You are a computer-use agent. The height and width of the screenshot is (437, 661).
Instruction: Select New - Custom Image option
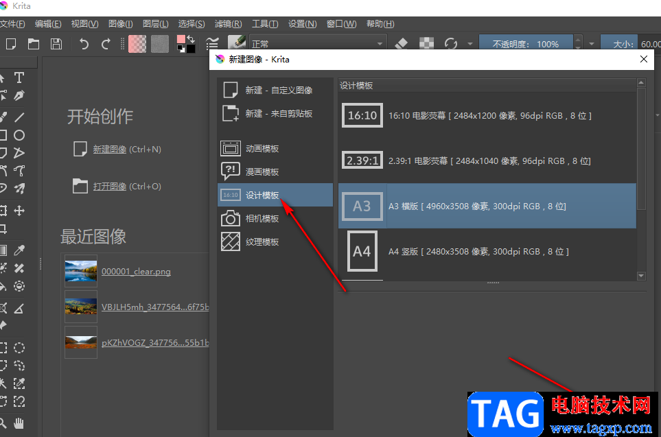pyautogui.click(x=275, y=90)
